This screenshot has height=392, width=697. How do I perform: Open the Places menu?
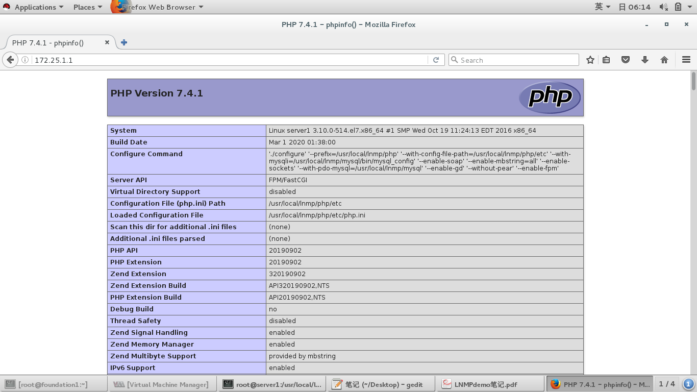click(x=87, y=7)
